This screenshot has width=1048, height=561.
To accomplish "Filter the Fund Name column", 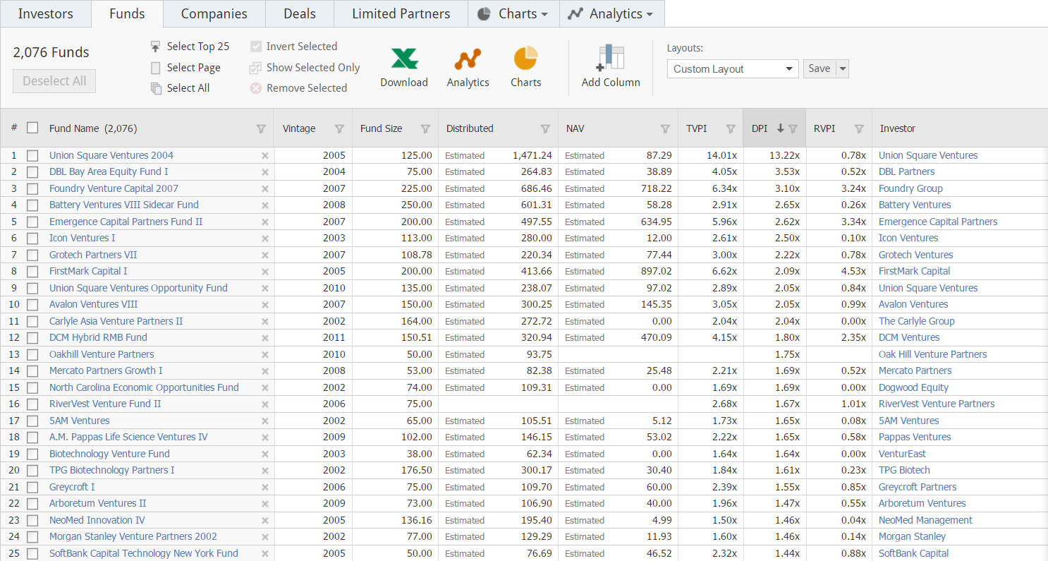I will pyautogui.click(x=261, y=128).
